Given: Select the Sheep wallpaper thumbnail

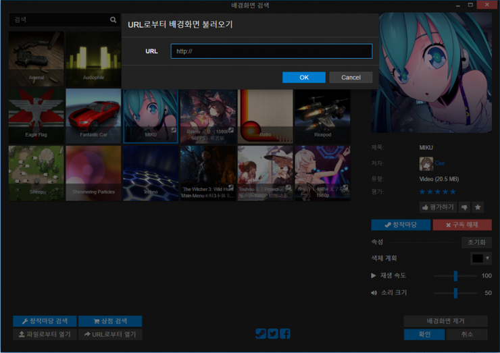Looking at the screenshot, I should [x=36, y=173].
